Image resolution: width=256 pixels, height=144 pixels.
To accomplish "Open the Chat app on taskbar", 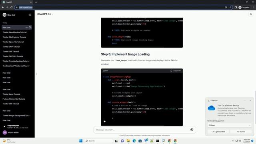I will click(122, 141).
